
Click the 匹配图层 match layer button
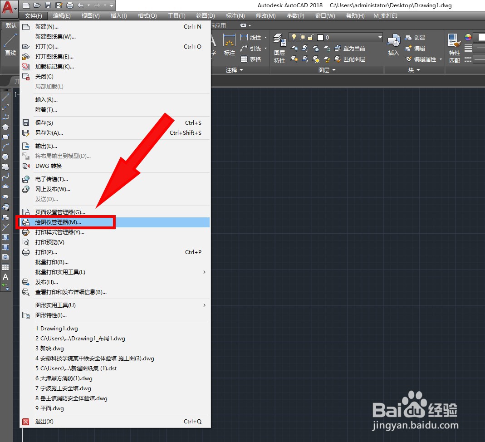pyautogui.click(x=350, y=59)
